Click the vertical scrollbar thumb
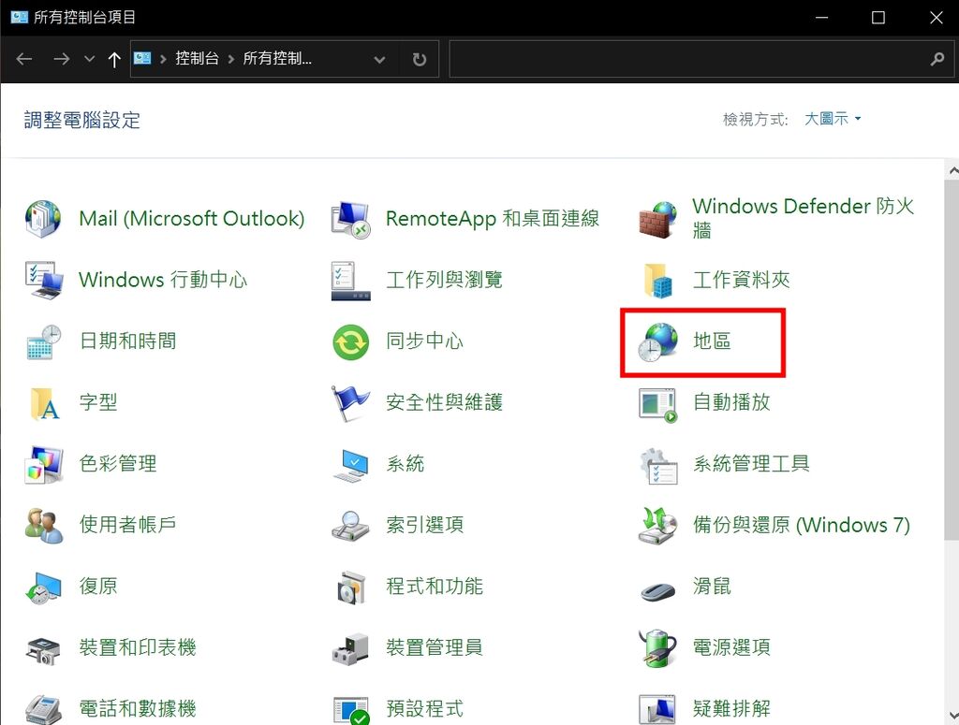Screen dimensions: 959x725 (x=952, y=360)
